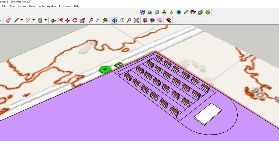Open Extension Manager red gem icon

[168, 20]
